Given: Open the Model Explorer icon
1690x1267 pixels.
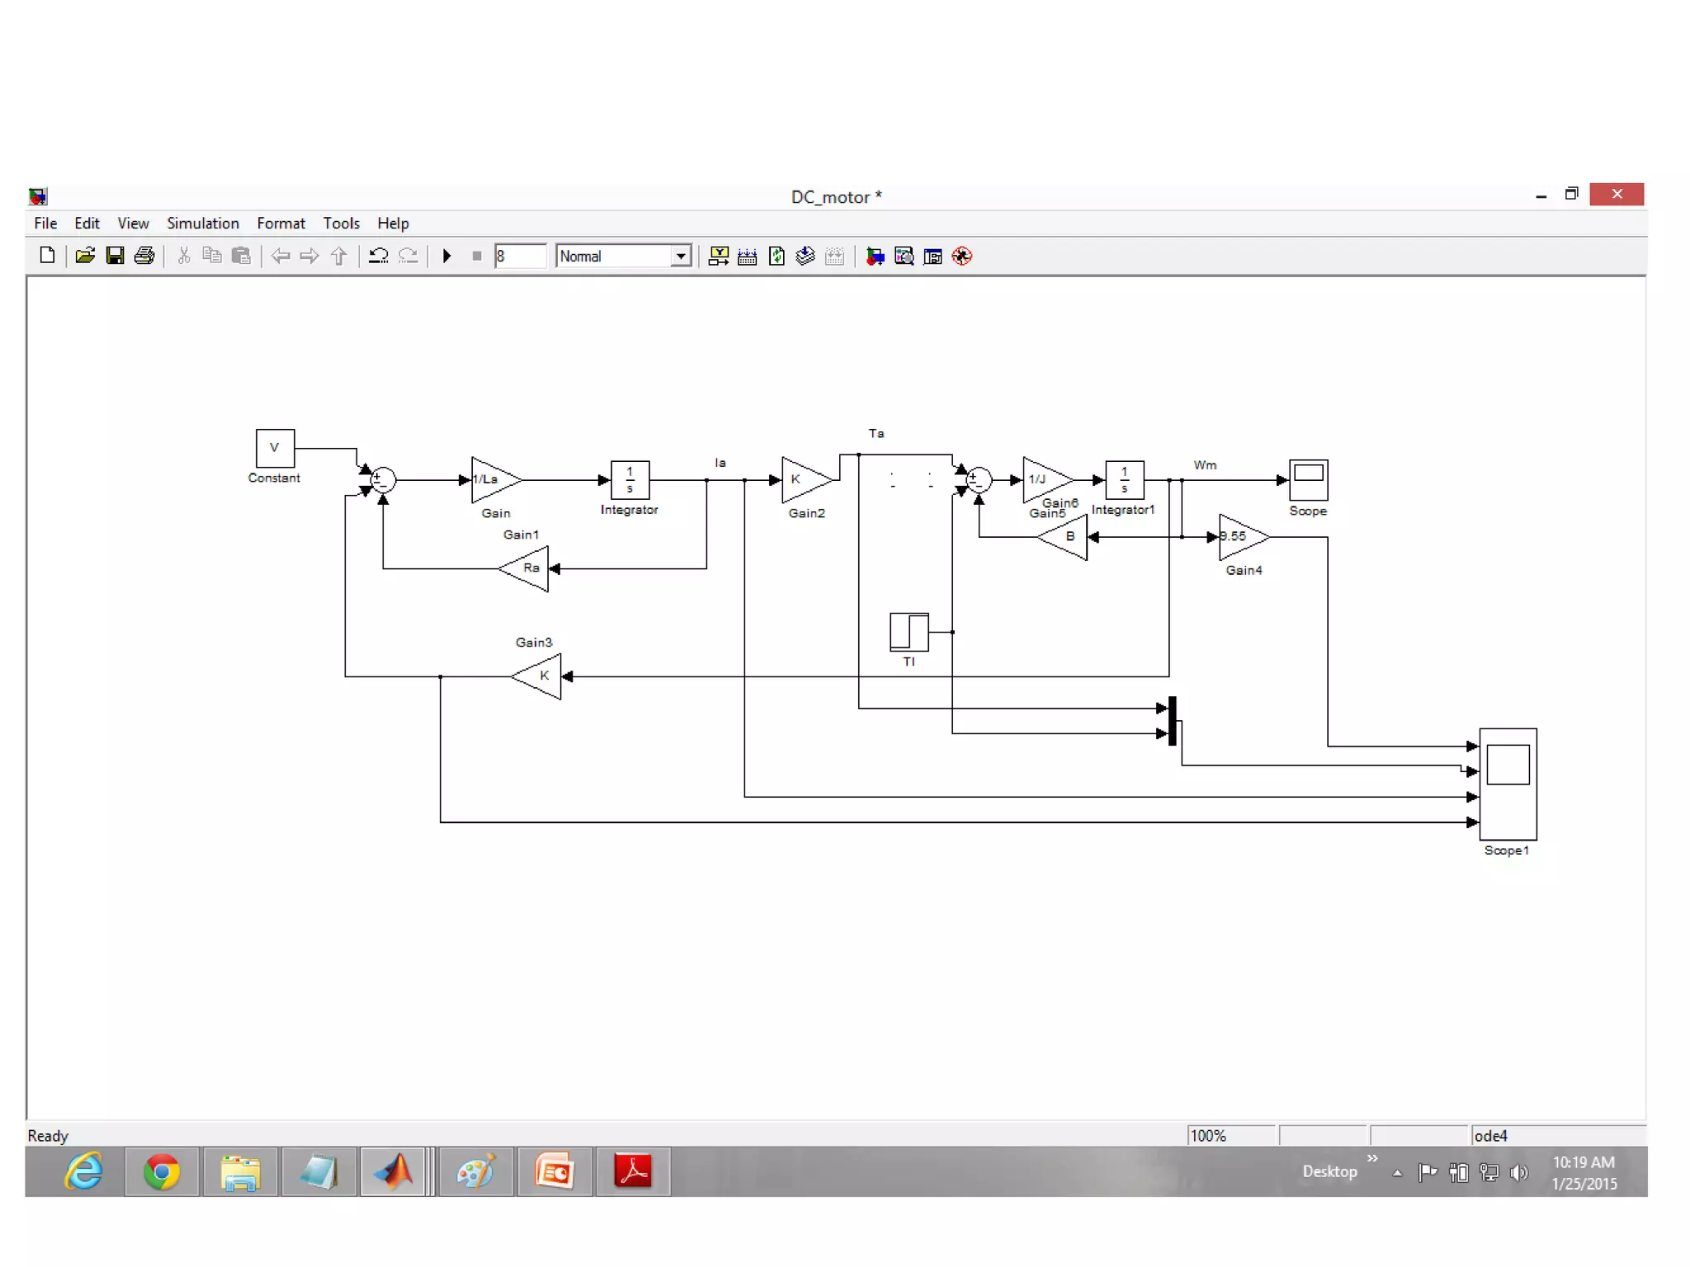Looking at the screenshot, I should [904, 257].
